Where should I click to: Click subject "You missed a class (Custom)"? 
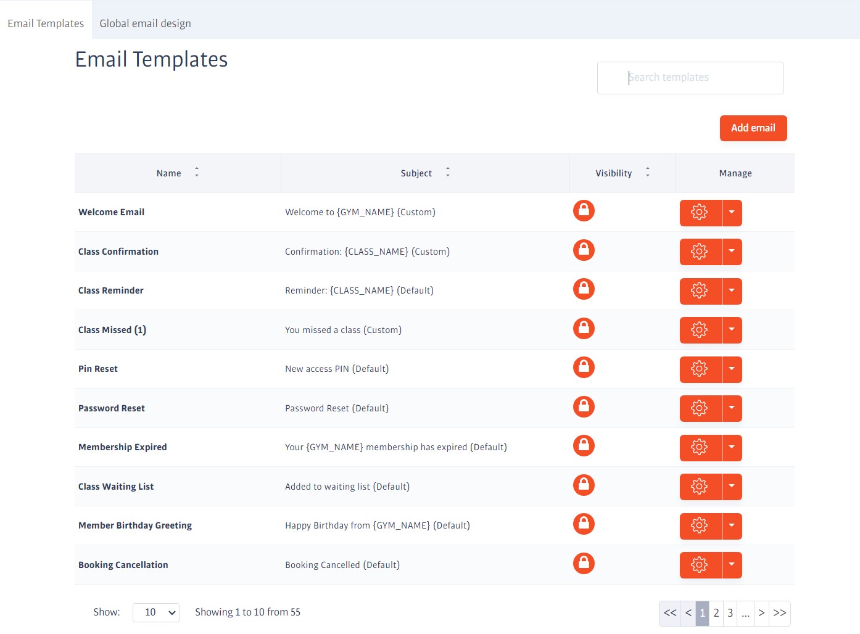pos(343,330)
